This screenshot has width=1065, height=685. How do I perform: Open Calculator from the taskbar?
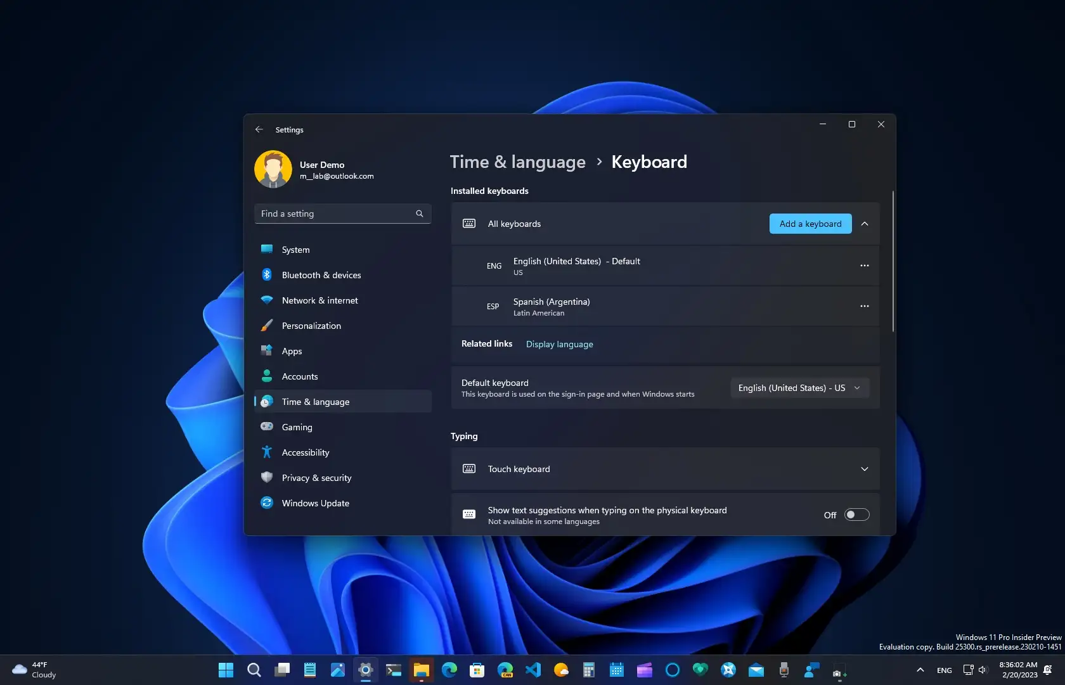[589, 670]
